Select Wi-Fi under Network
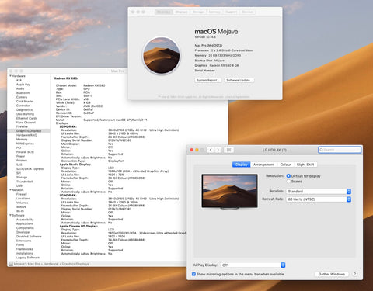Image resolution: width=373 pixels, height=291 pixels. click(x=20, y=211)
